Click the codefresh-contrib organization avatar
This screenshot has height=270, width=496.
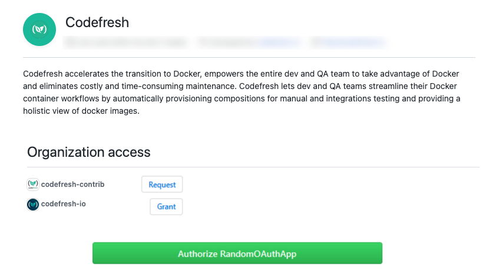33,185
